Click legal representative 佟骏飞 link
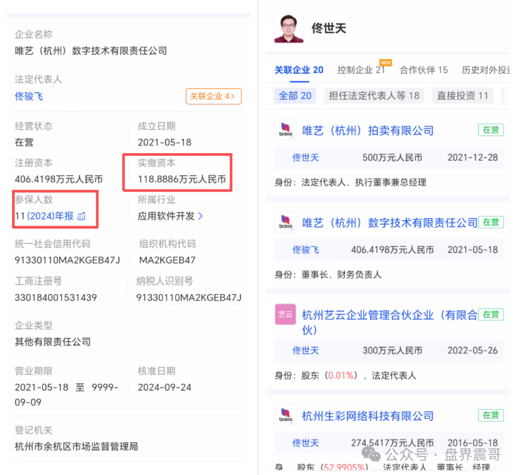 [29, 96]
